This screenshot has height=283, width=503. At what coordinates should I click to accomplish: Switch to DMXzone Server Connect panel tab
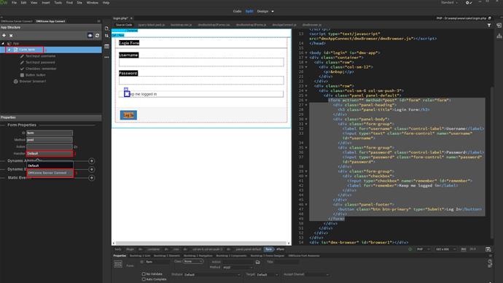point(17,21)
